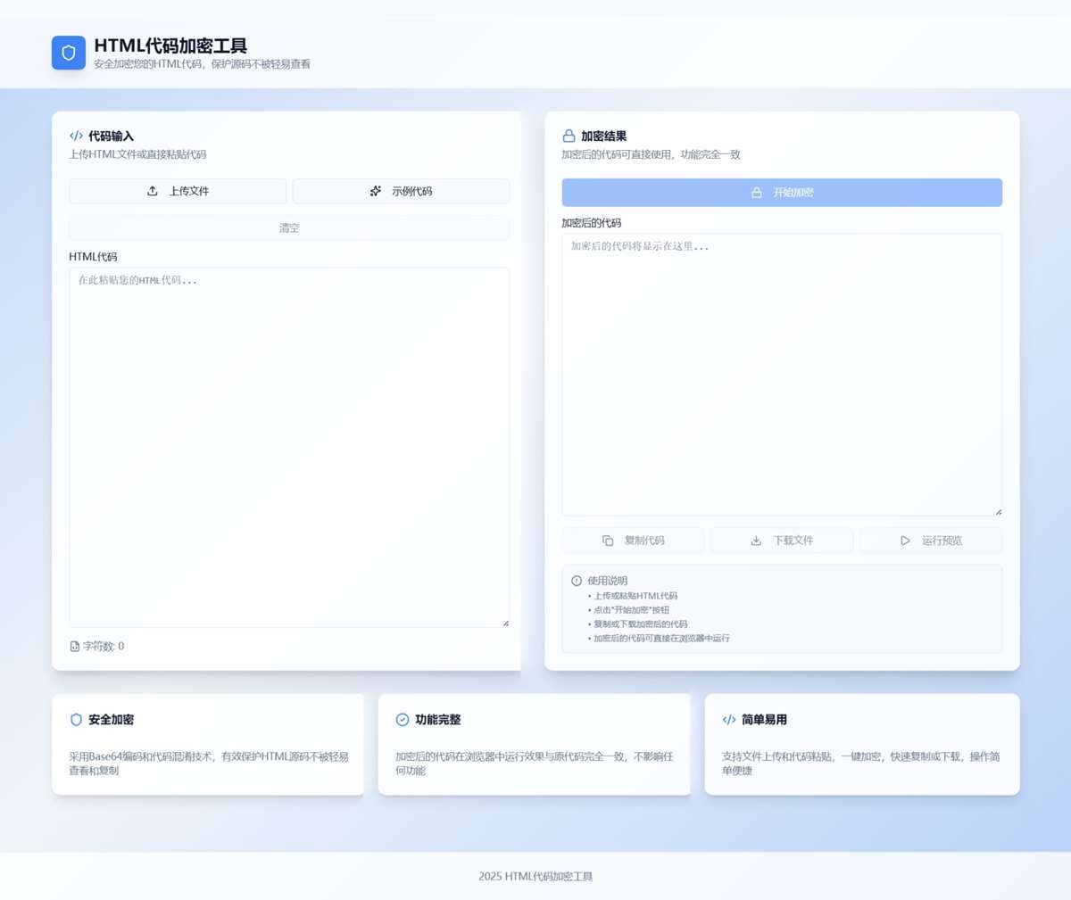Screen dimensions: 1071x900
Task: Run the preview with 运行预览 button
Action: point(931,541)
